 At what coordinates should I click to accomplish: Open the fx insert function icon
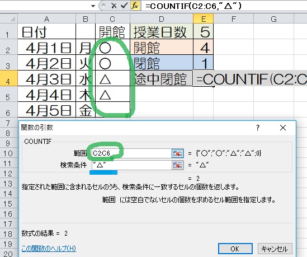pos(135,6)
